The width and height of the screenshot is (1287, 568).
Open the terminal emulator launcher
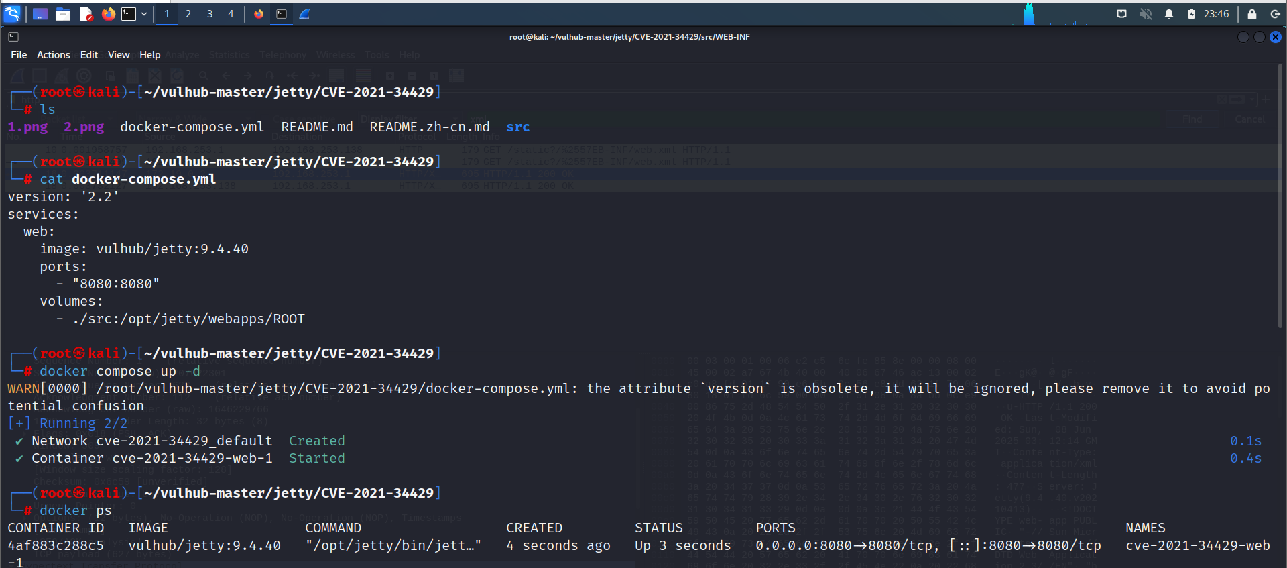[x=129, y=14]
